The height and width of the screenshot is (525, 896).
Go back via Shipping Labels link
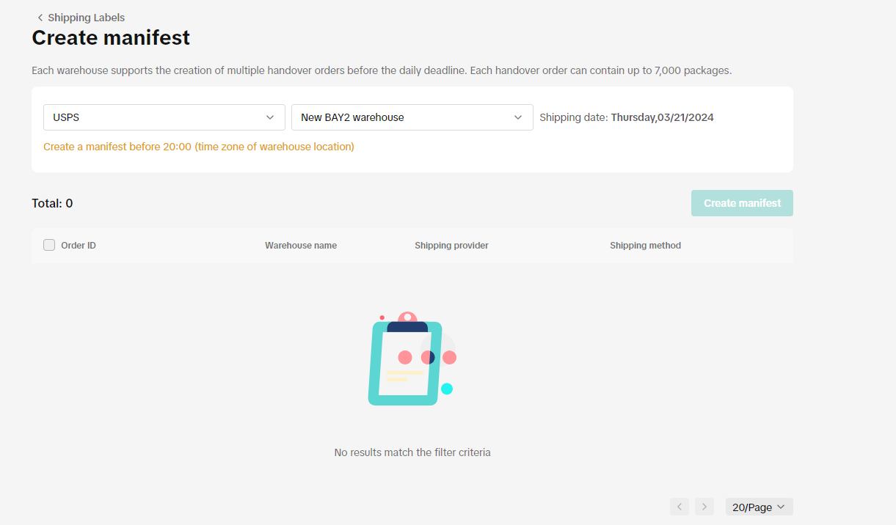[x=86, y=18]
